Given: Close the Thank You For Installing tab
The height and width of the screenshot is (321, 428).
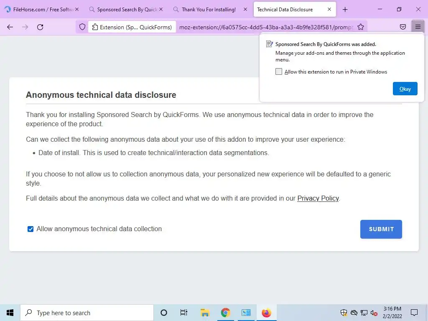Looking at the screenshot, I should pyautogui.click(x=245, y=9).
